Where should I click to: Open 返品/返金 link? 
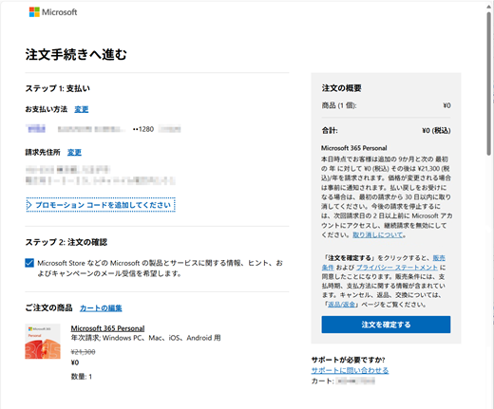tap(341, 305)
